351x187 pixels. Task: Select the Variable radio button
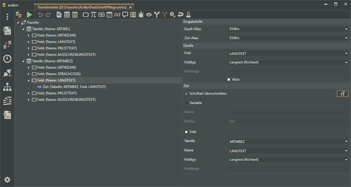186,103
